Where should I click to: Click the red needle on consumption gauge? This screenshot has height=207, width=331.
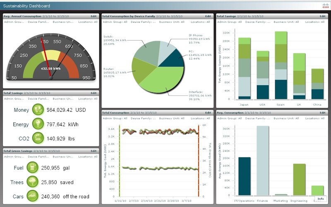click(46, 58)
